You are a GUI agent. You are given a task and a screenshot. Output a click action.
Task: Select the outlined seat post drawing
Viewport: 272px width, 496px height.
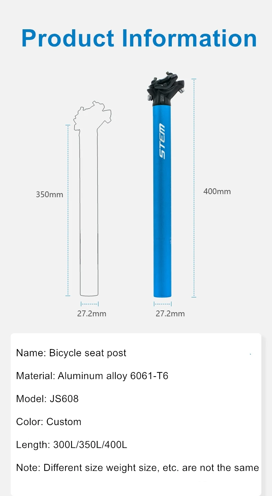(92, 199)
